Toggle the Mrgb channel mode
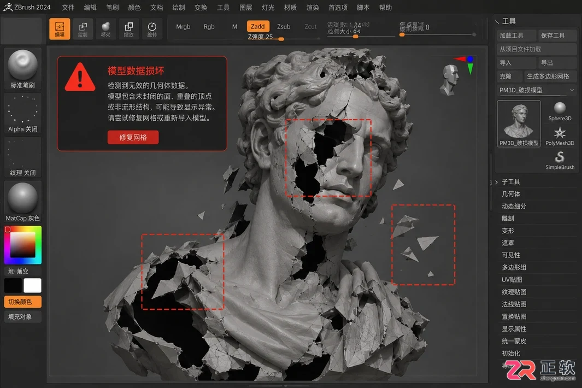 183,26
